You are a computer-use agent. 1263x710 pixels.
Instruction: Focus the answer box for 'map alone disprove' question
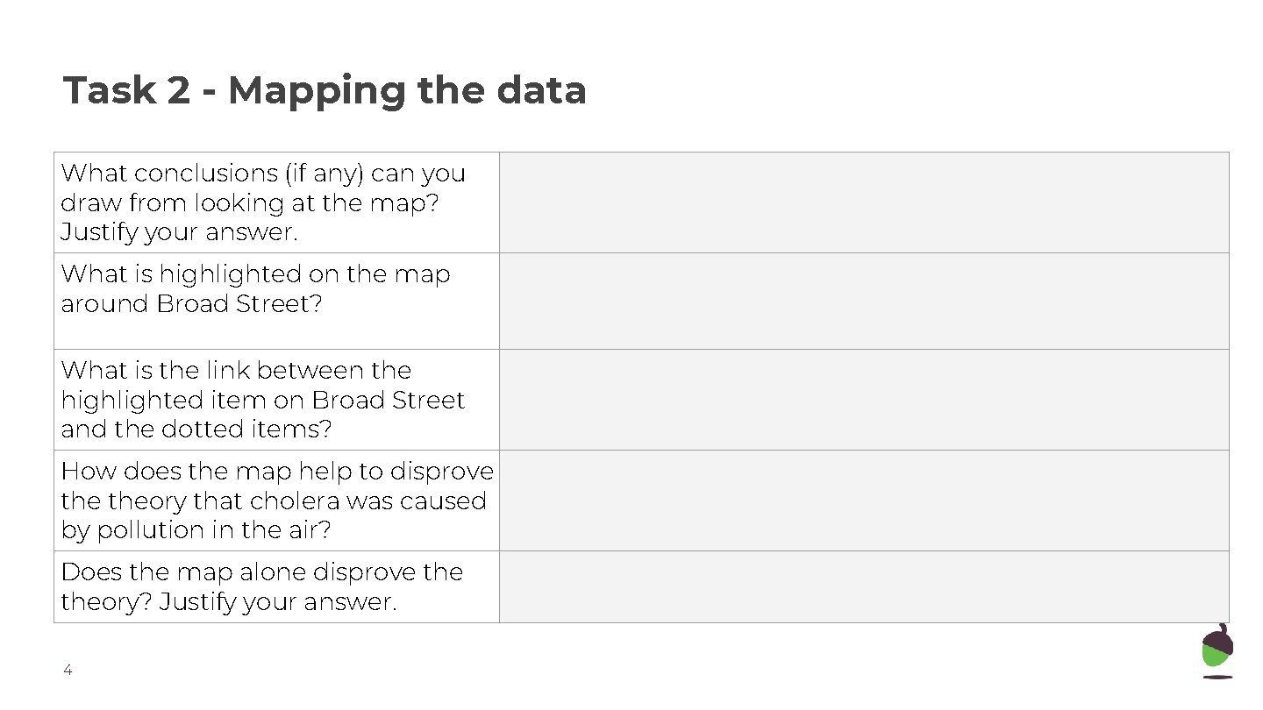[x=863, y=586]
